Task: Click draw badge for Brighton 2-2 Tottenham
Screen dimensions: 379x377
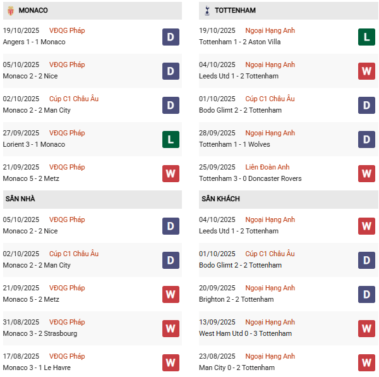Action: point(366,294)
